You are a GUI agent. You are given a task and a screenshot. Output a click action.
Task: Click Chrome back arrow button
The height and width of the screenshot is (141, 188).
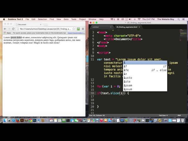[x=5, y=29]
